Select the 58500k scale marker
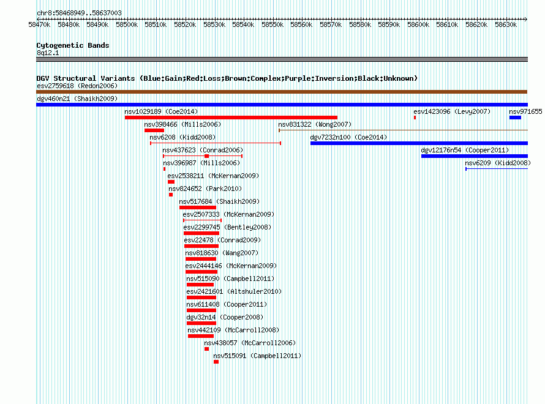 click(x=127, y=24)
